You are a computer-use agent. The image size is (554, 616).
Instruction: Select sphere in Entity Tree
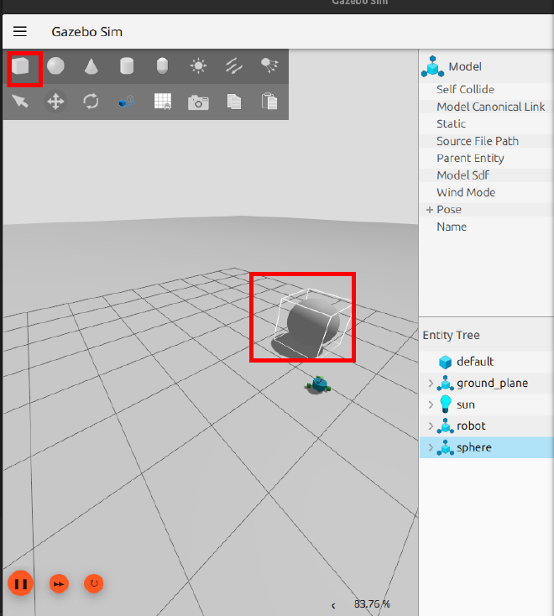click(486, 447)
